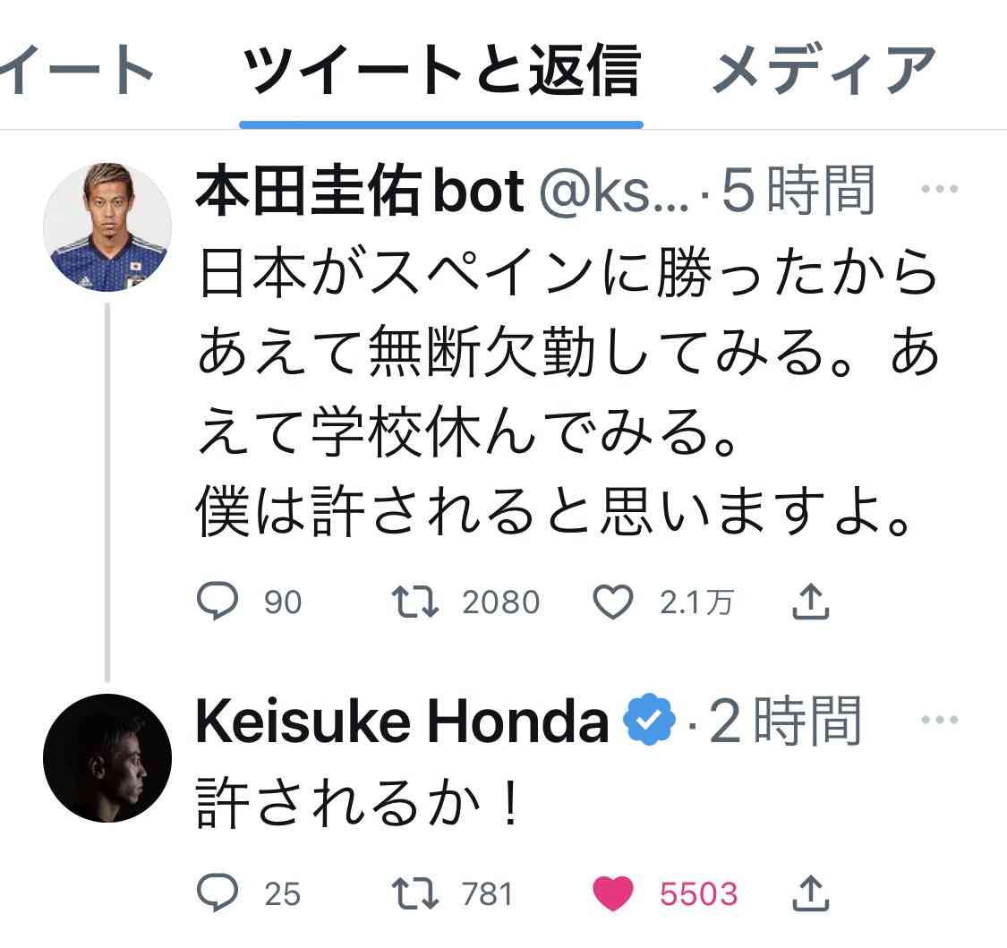
Task: Retweet the 本田圭佑 bot tweet
Action: click(x=417, y=602)
